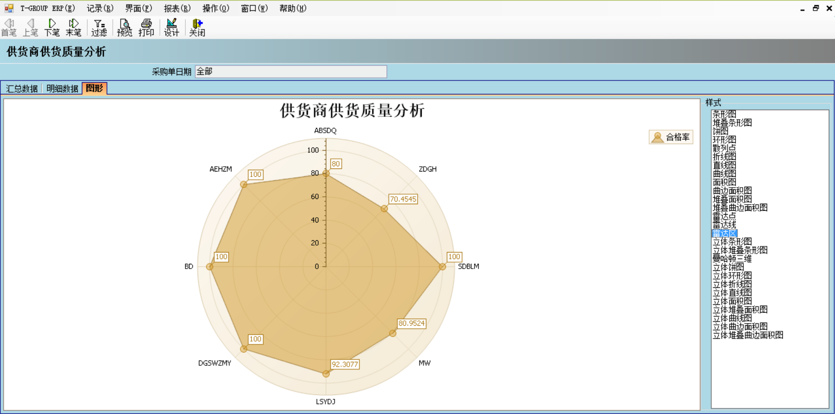835x414 pixels.
Task: Pick 直线图 chart style
Action: [724, 165]
